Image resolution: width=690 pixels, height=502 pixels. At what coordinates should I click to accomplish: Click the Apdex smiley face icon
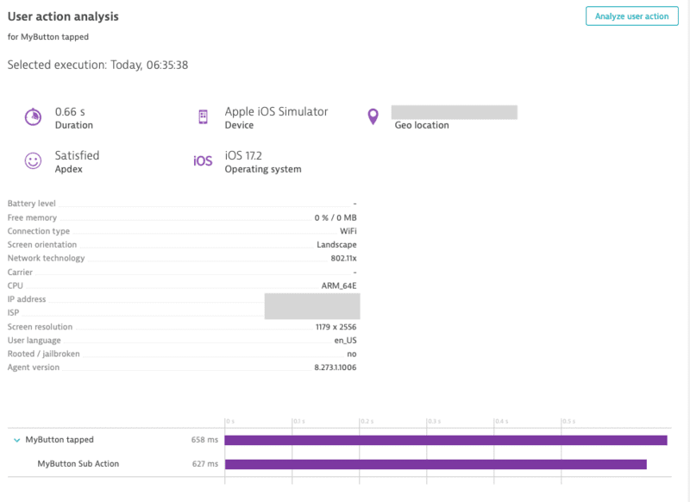(33, 161)
